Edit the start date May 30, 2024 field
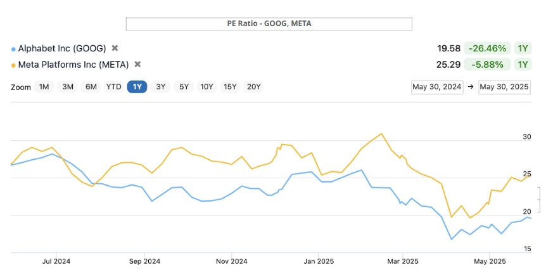 pos(437,87)
